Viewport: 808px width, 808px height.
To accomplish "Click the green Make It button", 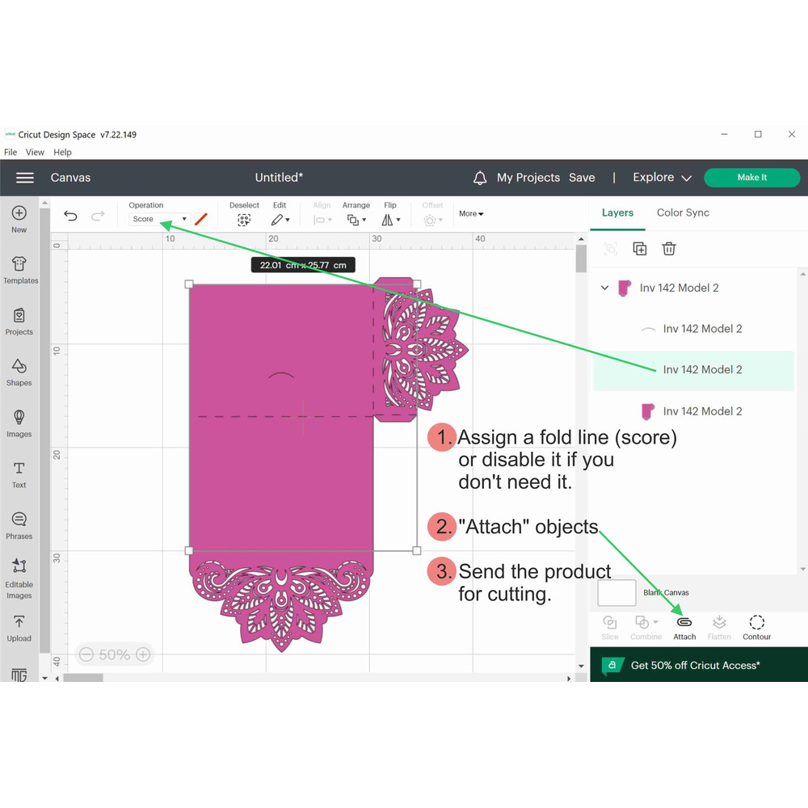I will (x=751, y=178).
